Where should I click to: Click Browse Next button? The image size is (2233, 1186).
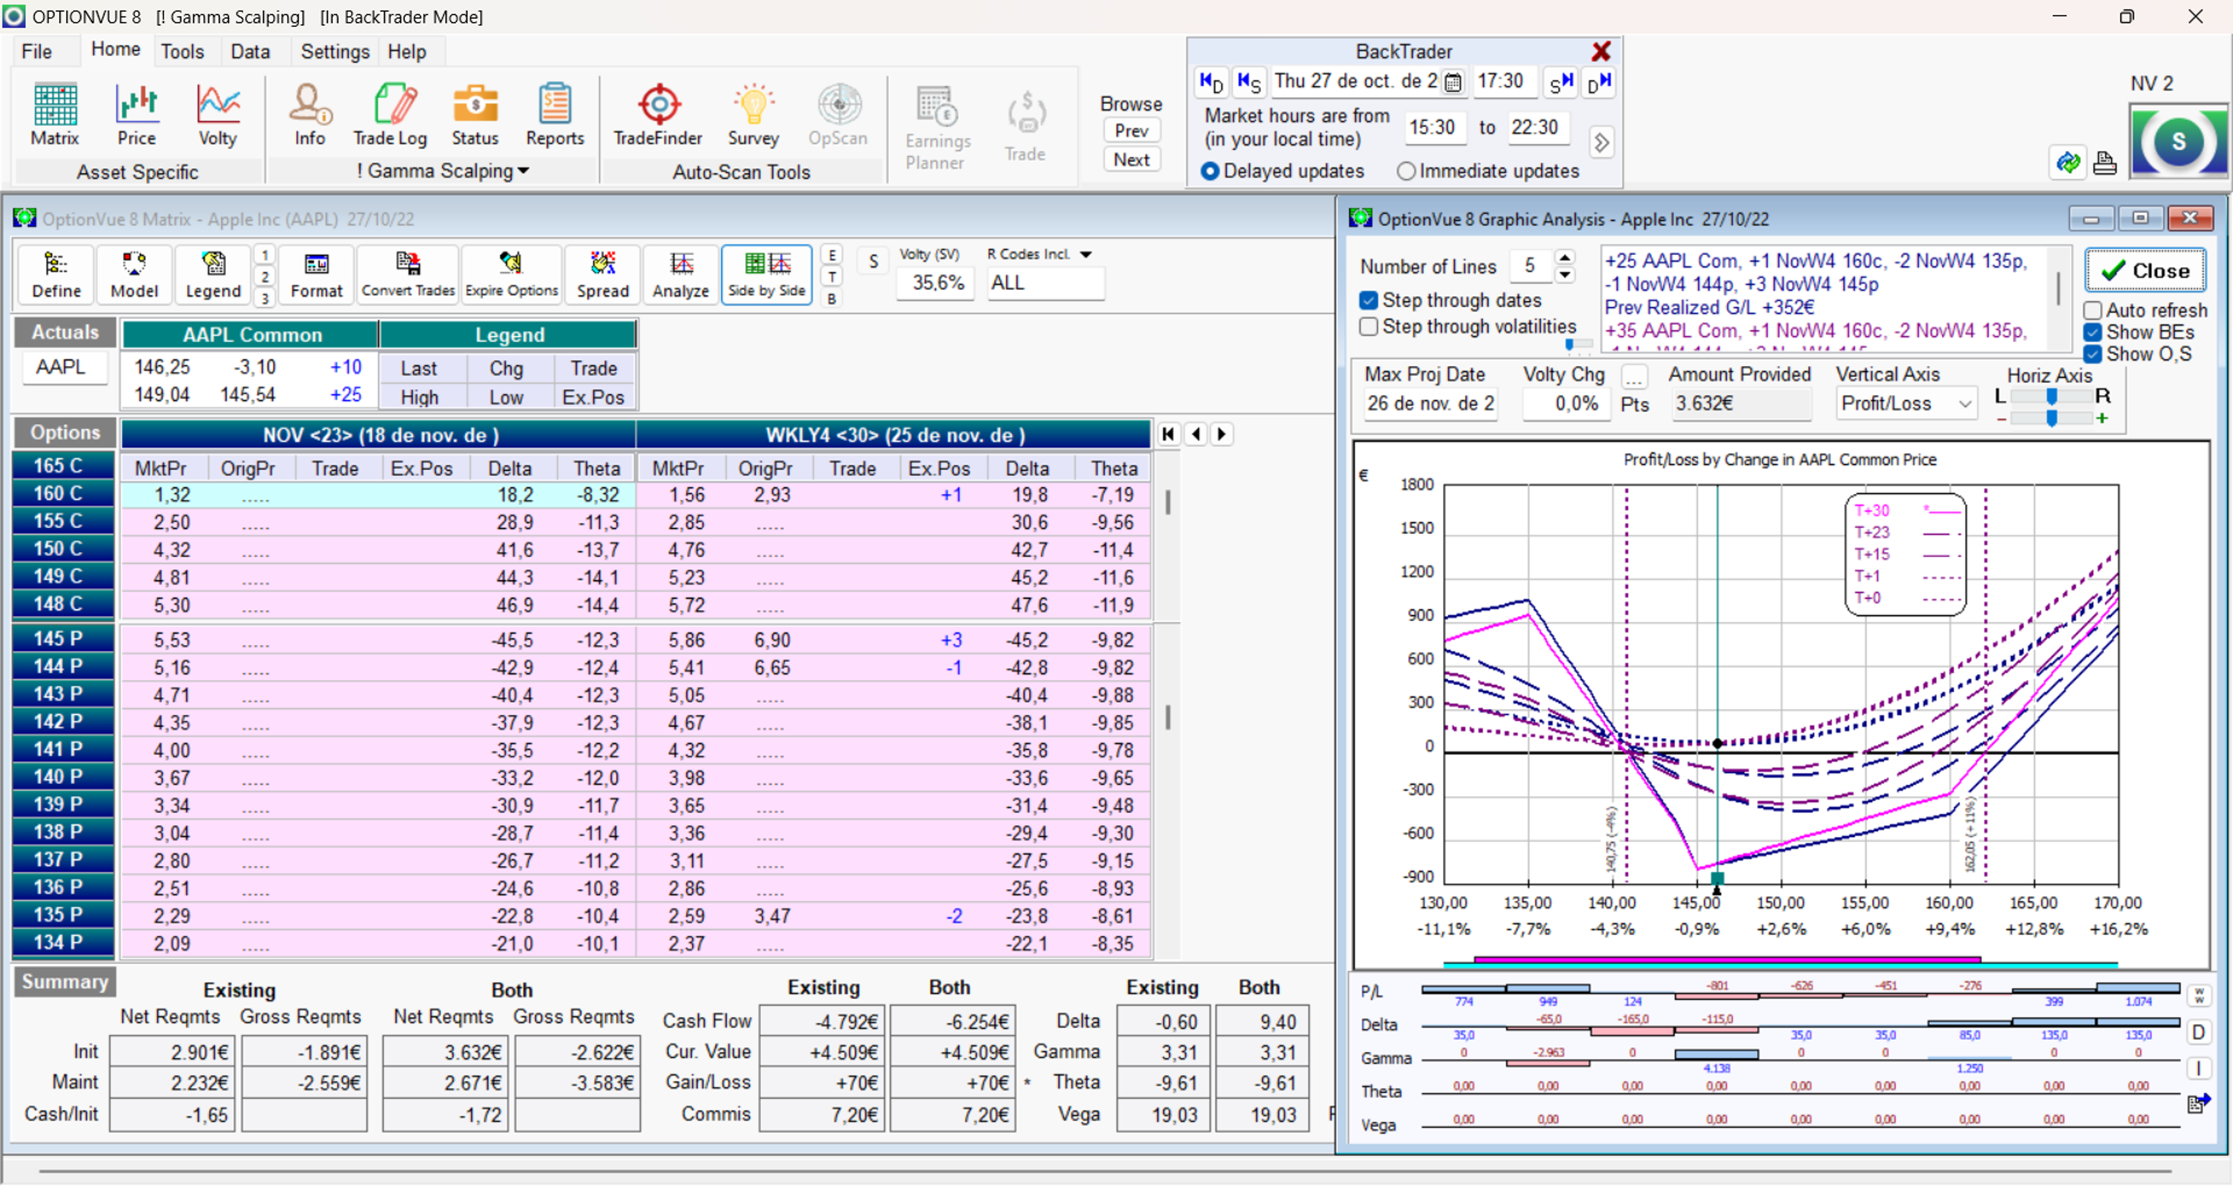tap(1131, 159)
